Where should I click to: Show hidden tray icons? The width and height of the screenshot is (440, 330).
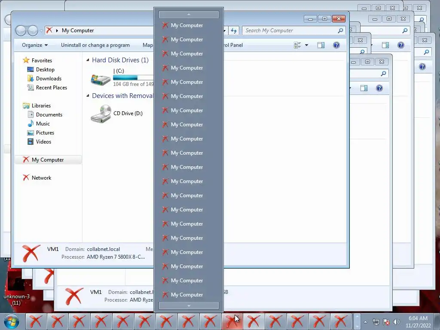click(365, 322)
